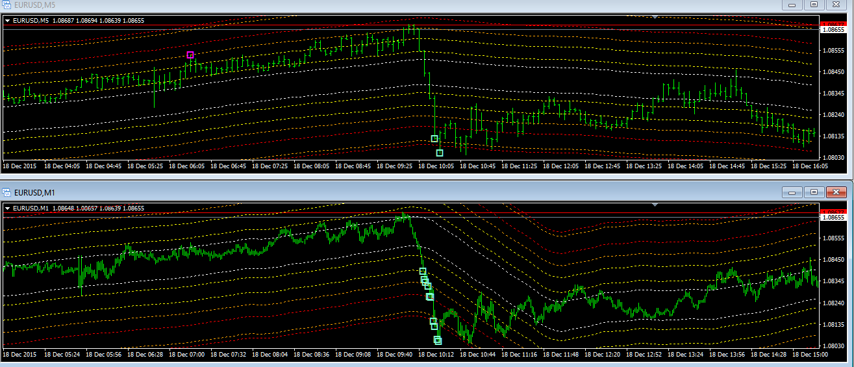Click the 18 Dec 06:05 label on M5 time axis
The image size is (854, 367).
pos(186,166)
